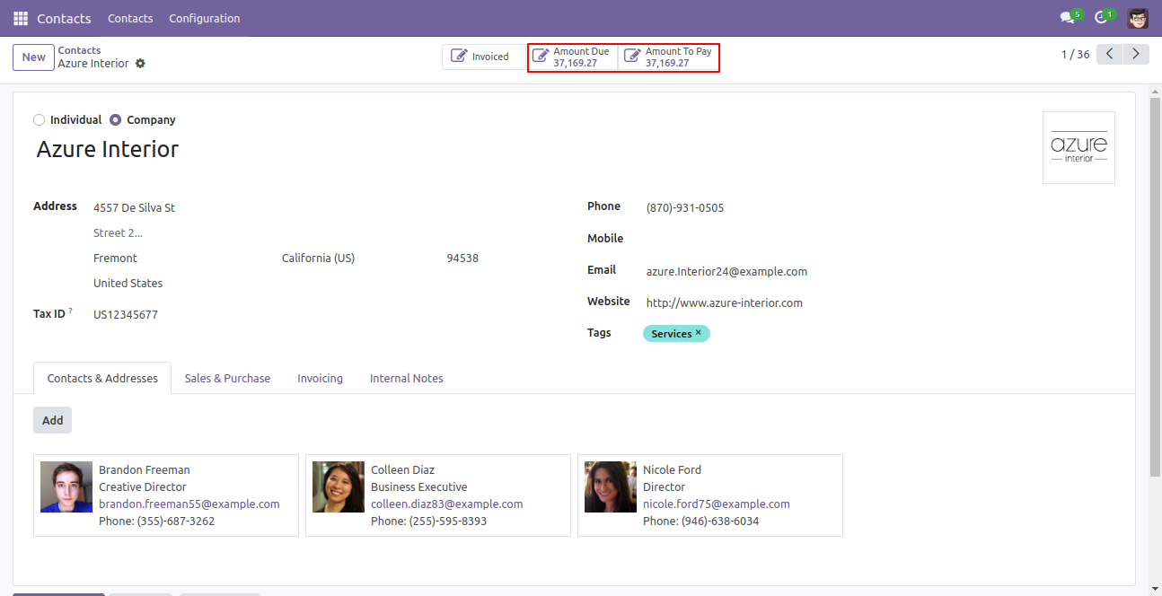The width and height of the screenshot is (1162, 596).
Task: Go to the next contact record
Action: [x=1137, y=55]
